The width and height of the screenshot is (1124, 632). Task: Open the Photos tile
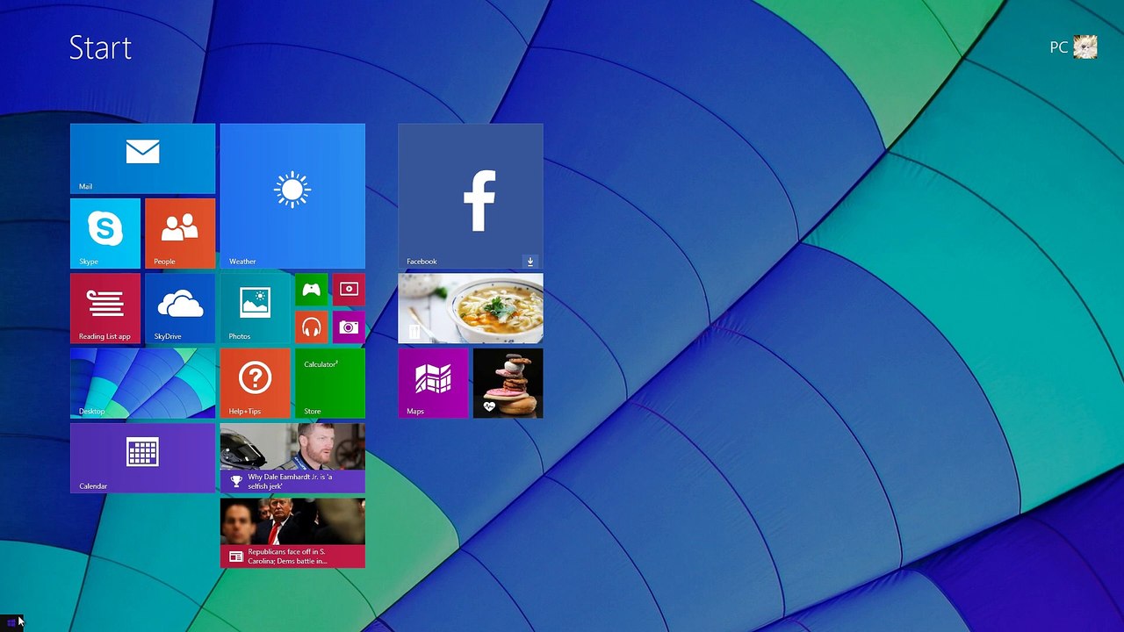click(x=256, y=308)
